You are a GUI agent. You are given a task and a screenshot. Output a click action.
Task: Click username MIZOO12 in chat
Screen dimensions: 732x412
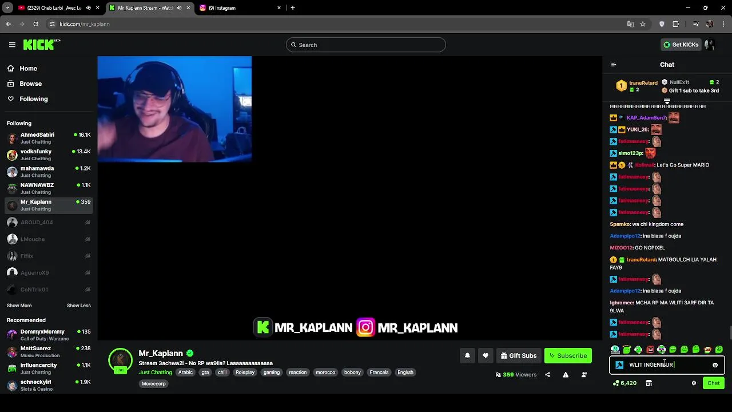pos(621,248)
